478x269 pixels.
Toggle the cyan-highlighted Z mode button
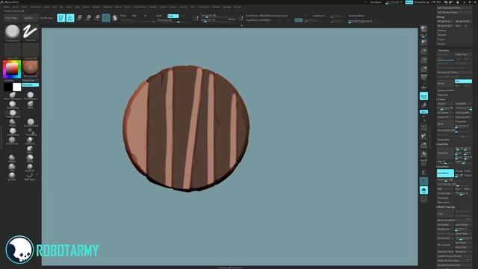(x=173, y=16)
